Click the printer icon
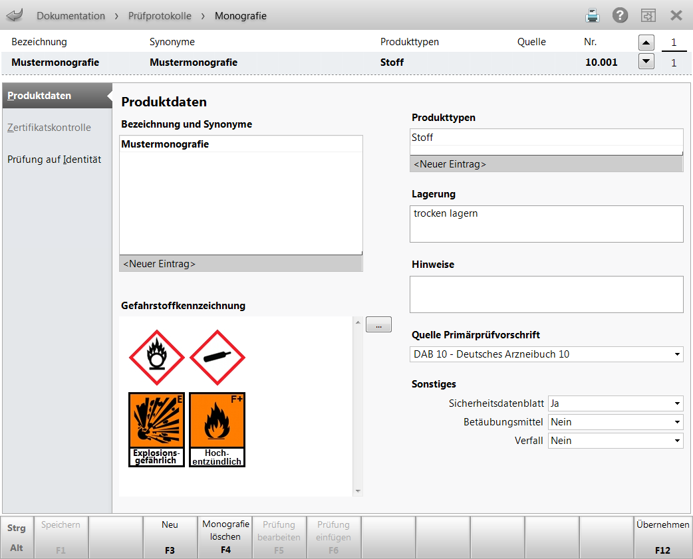The height and width of the screenshot is (559, 693). (593, 15)
